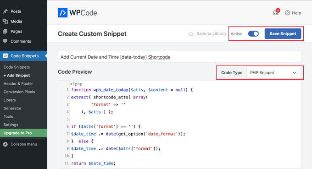The width and height of the screenshot is (312, 169).
Task: Click the Posts pin icon
Action: 6,11
